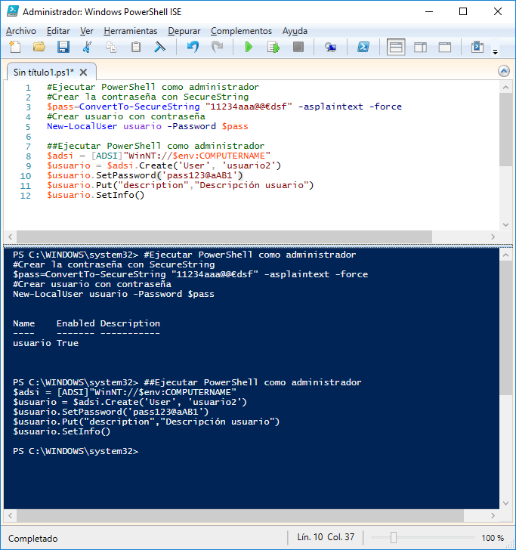Screen dimensions: 516x550
Task: Show the script pane on the right
Action: tap(420, 47)
